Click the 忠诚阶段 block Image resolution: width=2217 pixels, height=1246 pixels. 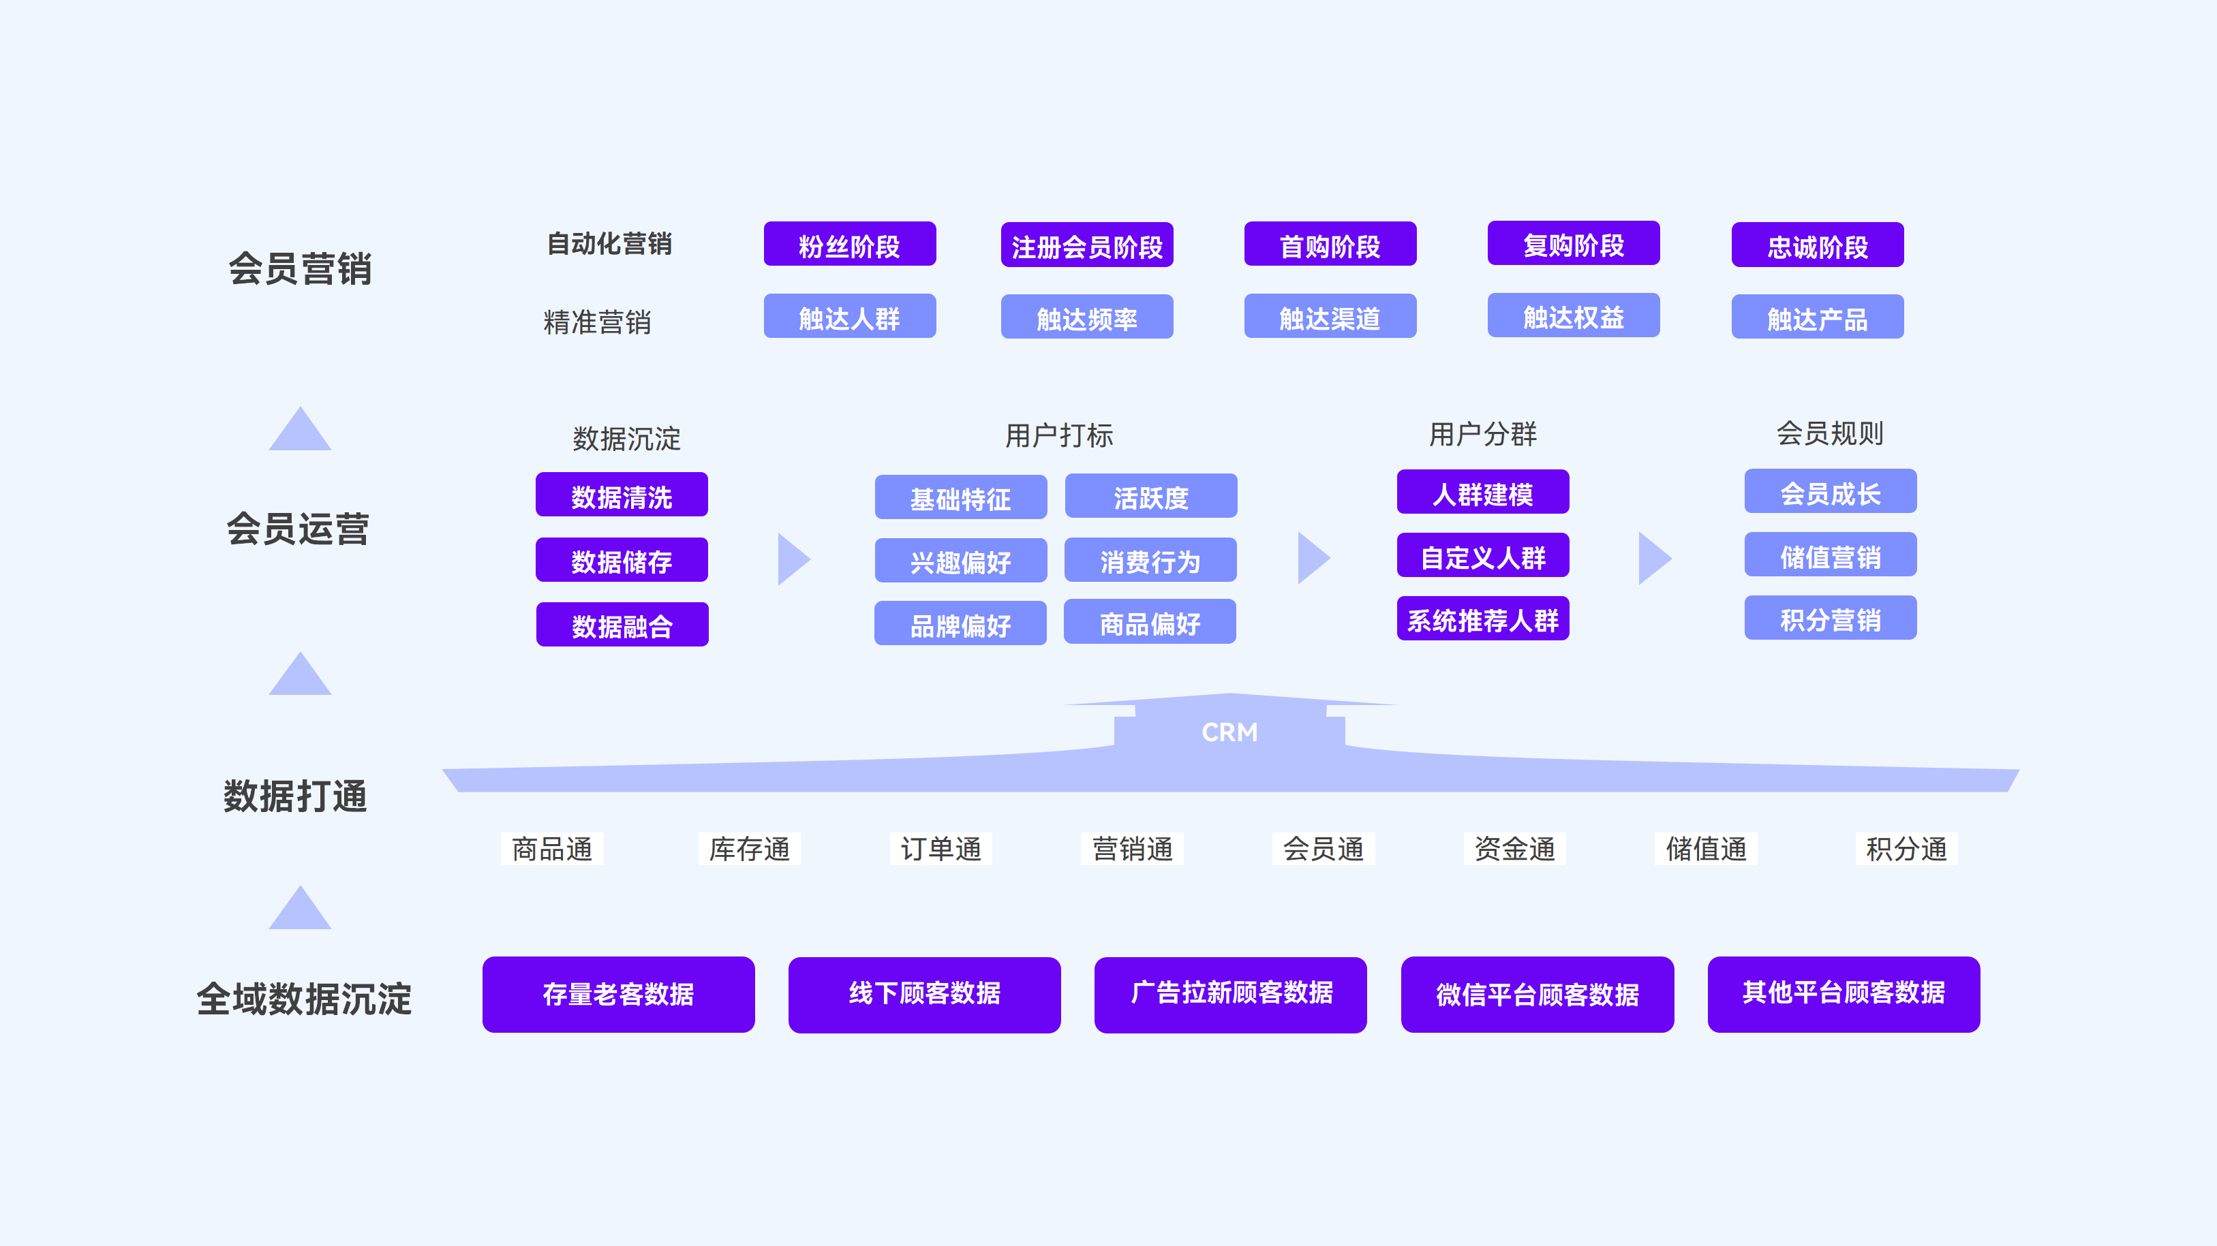1818,245
